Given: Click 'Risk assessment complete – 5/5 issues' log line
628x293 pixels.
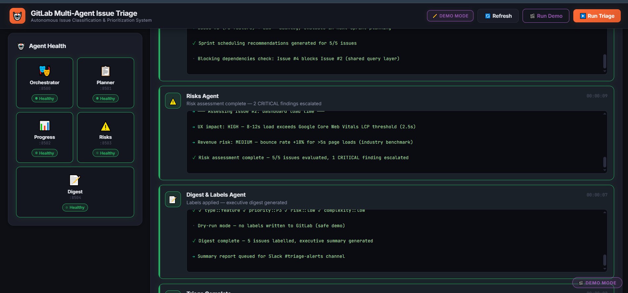Looking at the screenshot, I should click(x=300, y=158).
